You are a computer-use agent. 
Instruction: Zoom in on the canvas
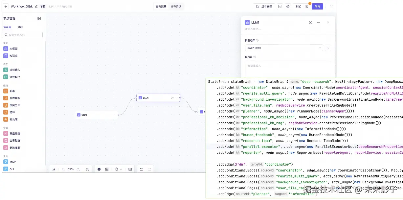(78, 169)
